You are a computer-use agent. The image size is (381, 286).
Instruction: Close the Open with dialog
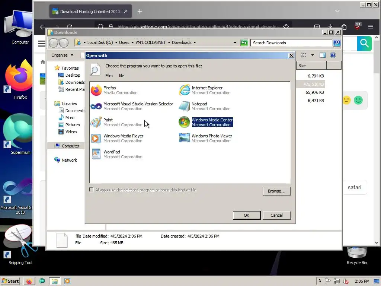coord(291,55)
